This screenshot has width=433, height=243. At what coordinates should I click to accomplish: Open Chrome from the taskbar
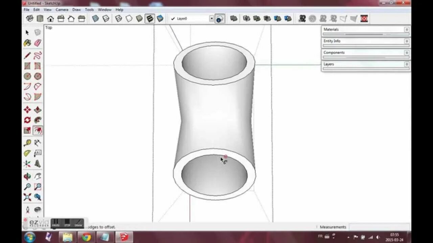[x=86, y=237]
